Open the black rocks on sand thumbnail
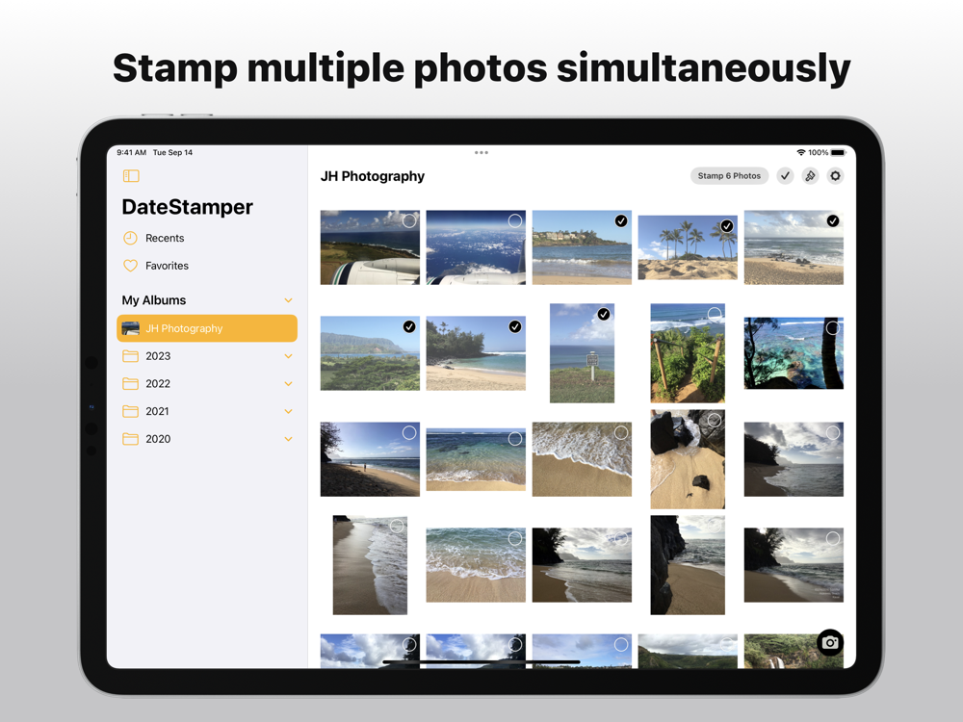The image size is (963, 722). (688, 459)
